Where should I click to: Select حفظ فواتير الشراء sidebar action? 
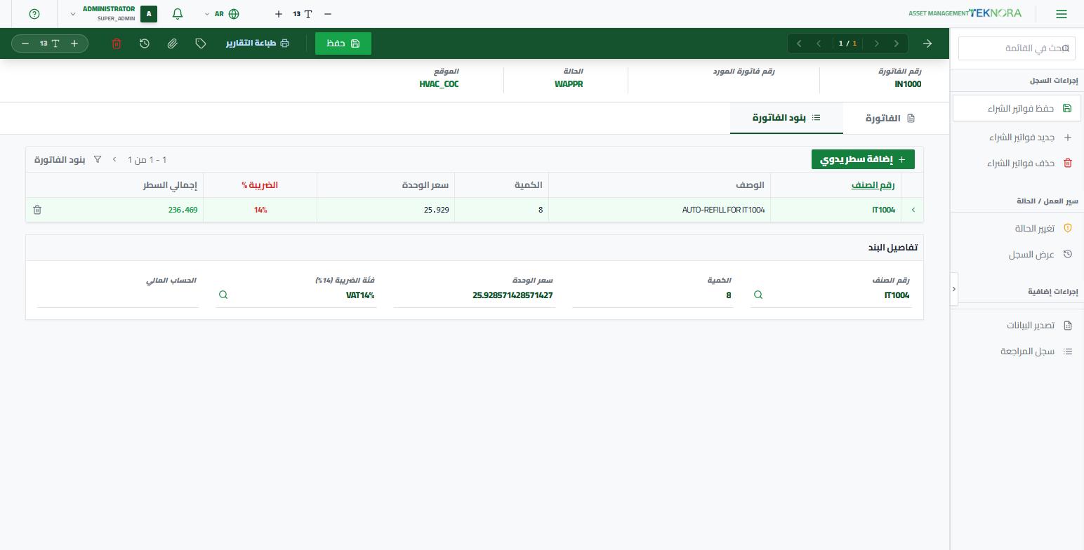click(x=1017, y=108)
